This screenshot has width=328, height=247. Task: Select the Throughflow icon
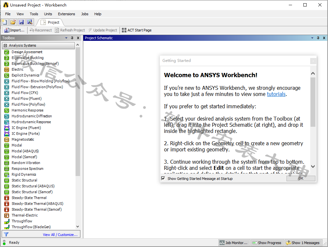pos(7,221)
